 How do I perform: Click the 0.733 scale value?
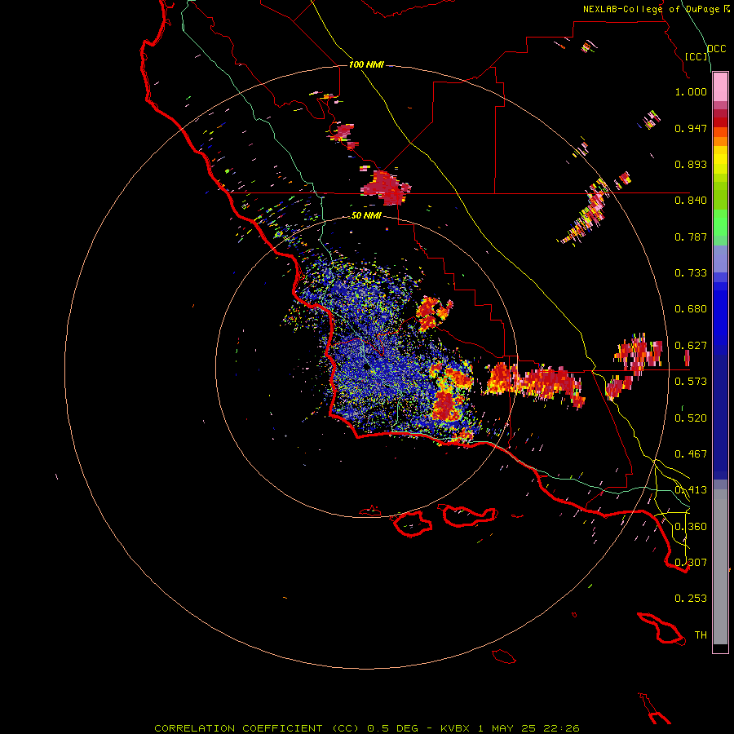tap(691, 273)
